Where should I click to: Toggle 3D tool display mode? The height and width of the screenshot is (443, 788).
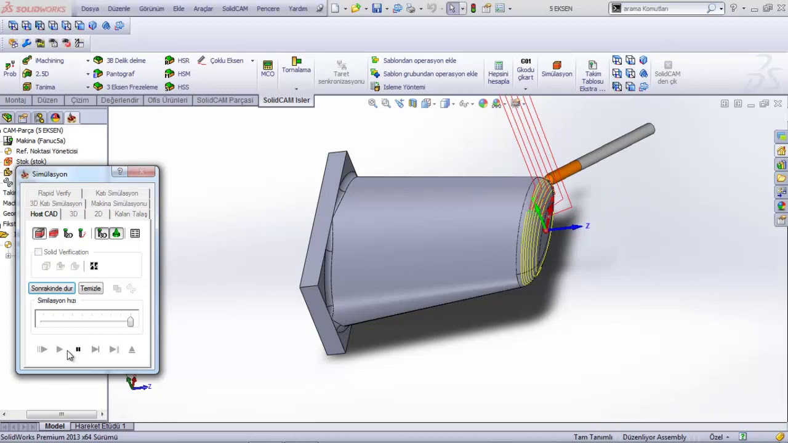[x=102, y=233]
